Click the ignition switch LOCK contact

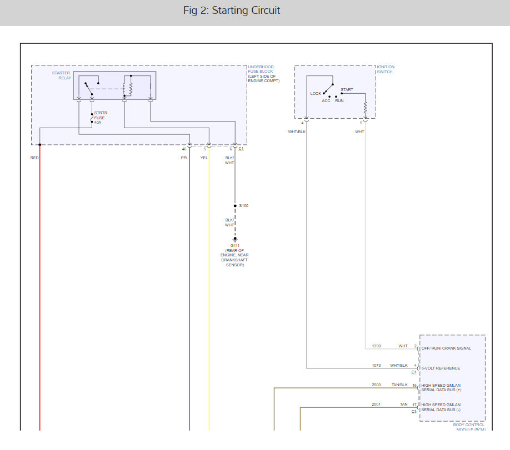click(x=324, y=93)
